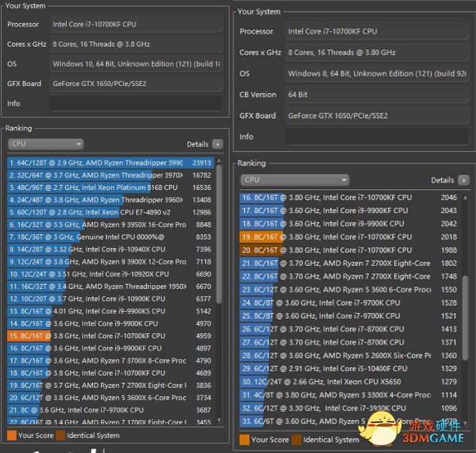Select Core i7-3930K row scoring 1096

coord(349,408)
